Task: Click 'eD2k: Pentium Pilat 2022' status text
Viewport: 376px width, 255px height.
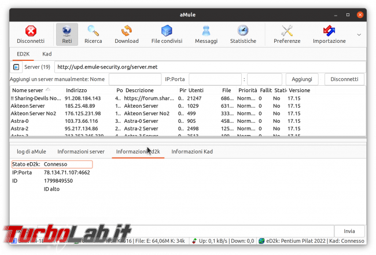Action: tap(296, 241)
